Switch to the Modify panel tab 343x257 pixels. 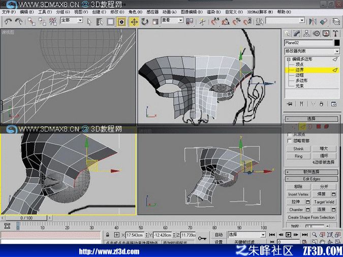click(x=297, y=34)
